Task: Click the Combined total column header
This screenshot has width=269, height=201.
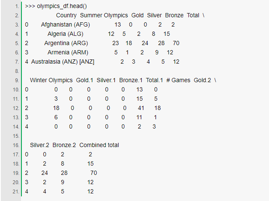Action: click(99, 145)
